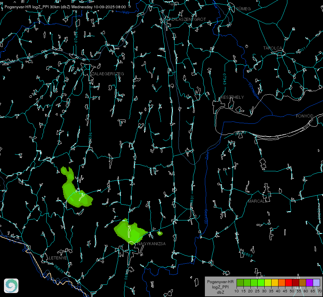Select the purple 60–65 dBZ swatch
This screenshot has width=323, height=297.
click(309, 283)
